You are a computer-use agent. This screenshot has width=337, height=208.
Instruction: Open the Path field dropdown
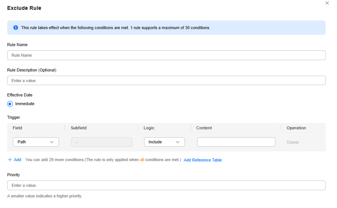click(x=36, y=142)
